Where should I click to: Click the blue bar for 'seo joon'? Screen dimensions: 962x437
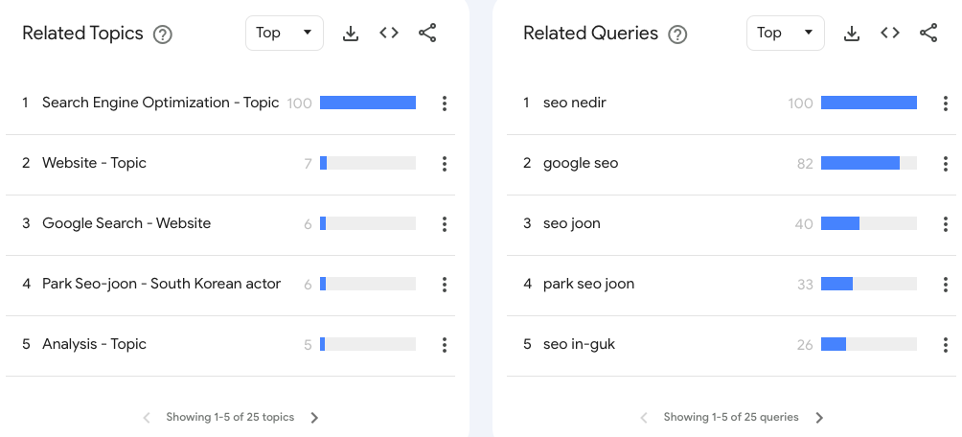840,224
